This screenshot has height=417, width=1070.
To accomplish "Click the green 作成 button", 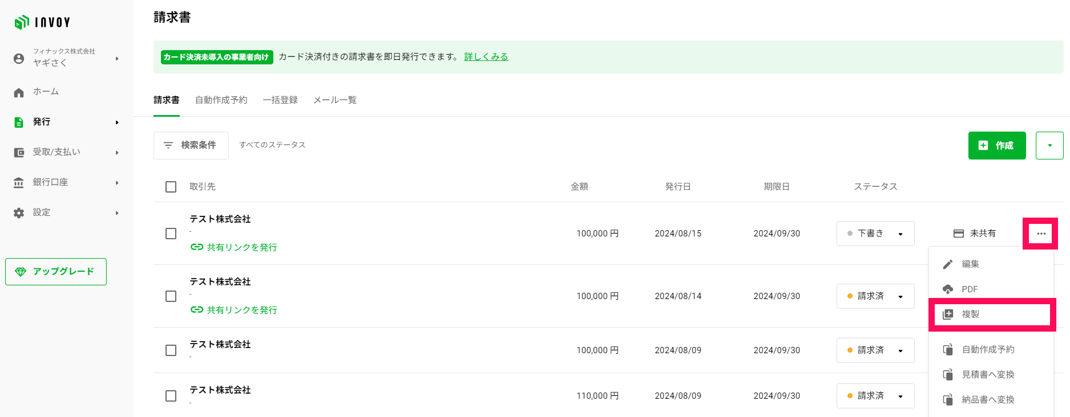I will (x=997, y=145).
